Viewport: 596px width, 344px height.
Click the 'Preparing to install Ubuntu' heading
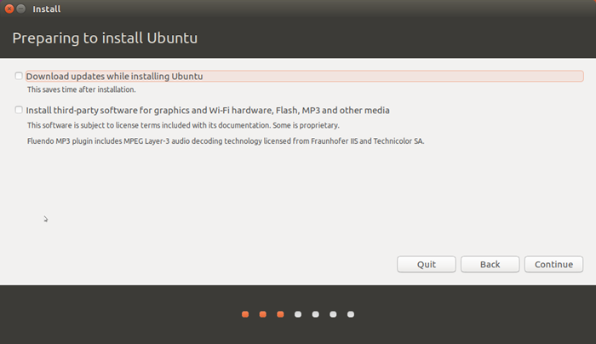(x=105, y=38)
